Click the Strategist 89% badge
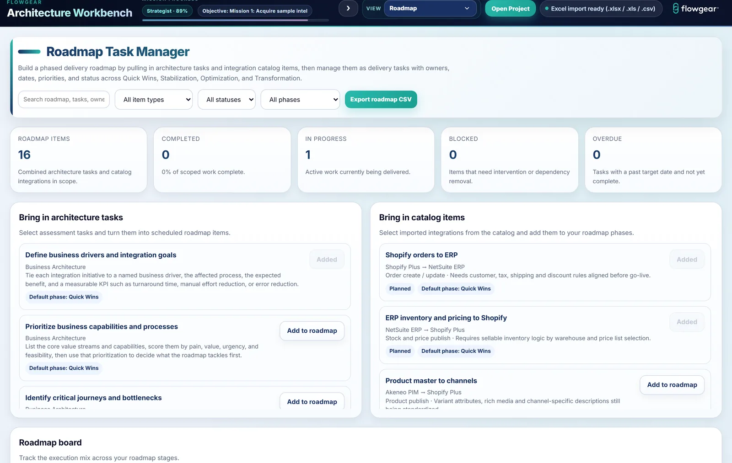Screen dimensions: 732x463 [x=167, y=11]
